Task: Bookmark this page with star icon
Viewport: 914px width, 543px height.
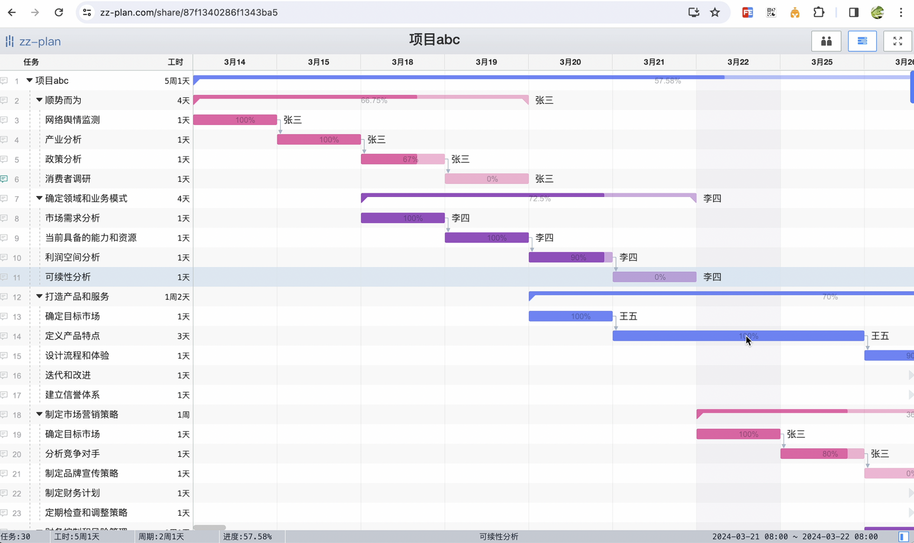Action: tap(715, 13)
